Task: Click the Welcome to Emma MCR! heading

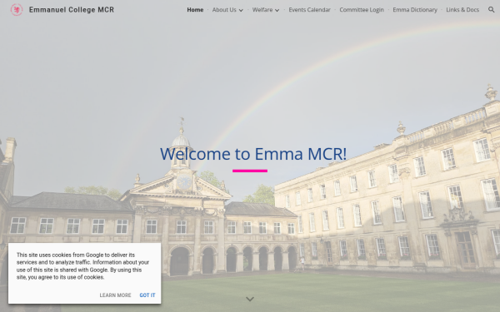Action: coord(253,154)
